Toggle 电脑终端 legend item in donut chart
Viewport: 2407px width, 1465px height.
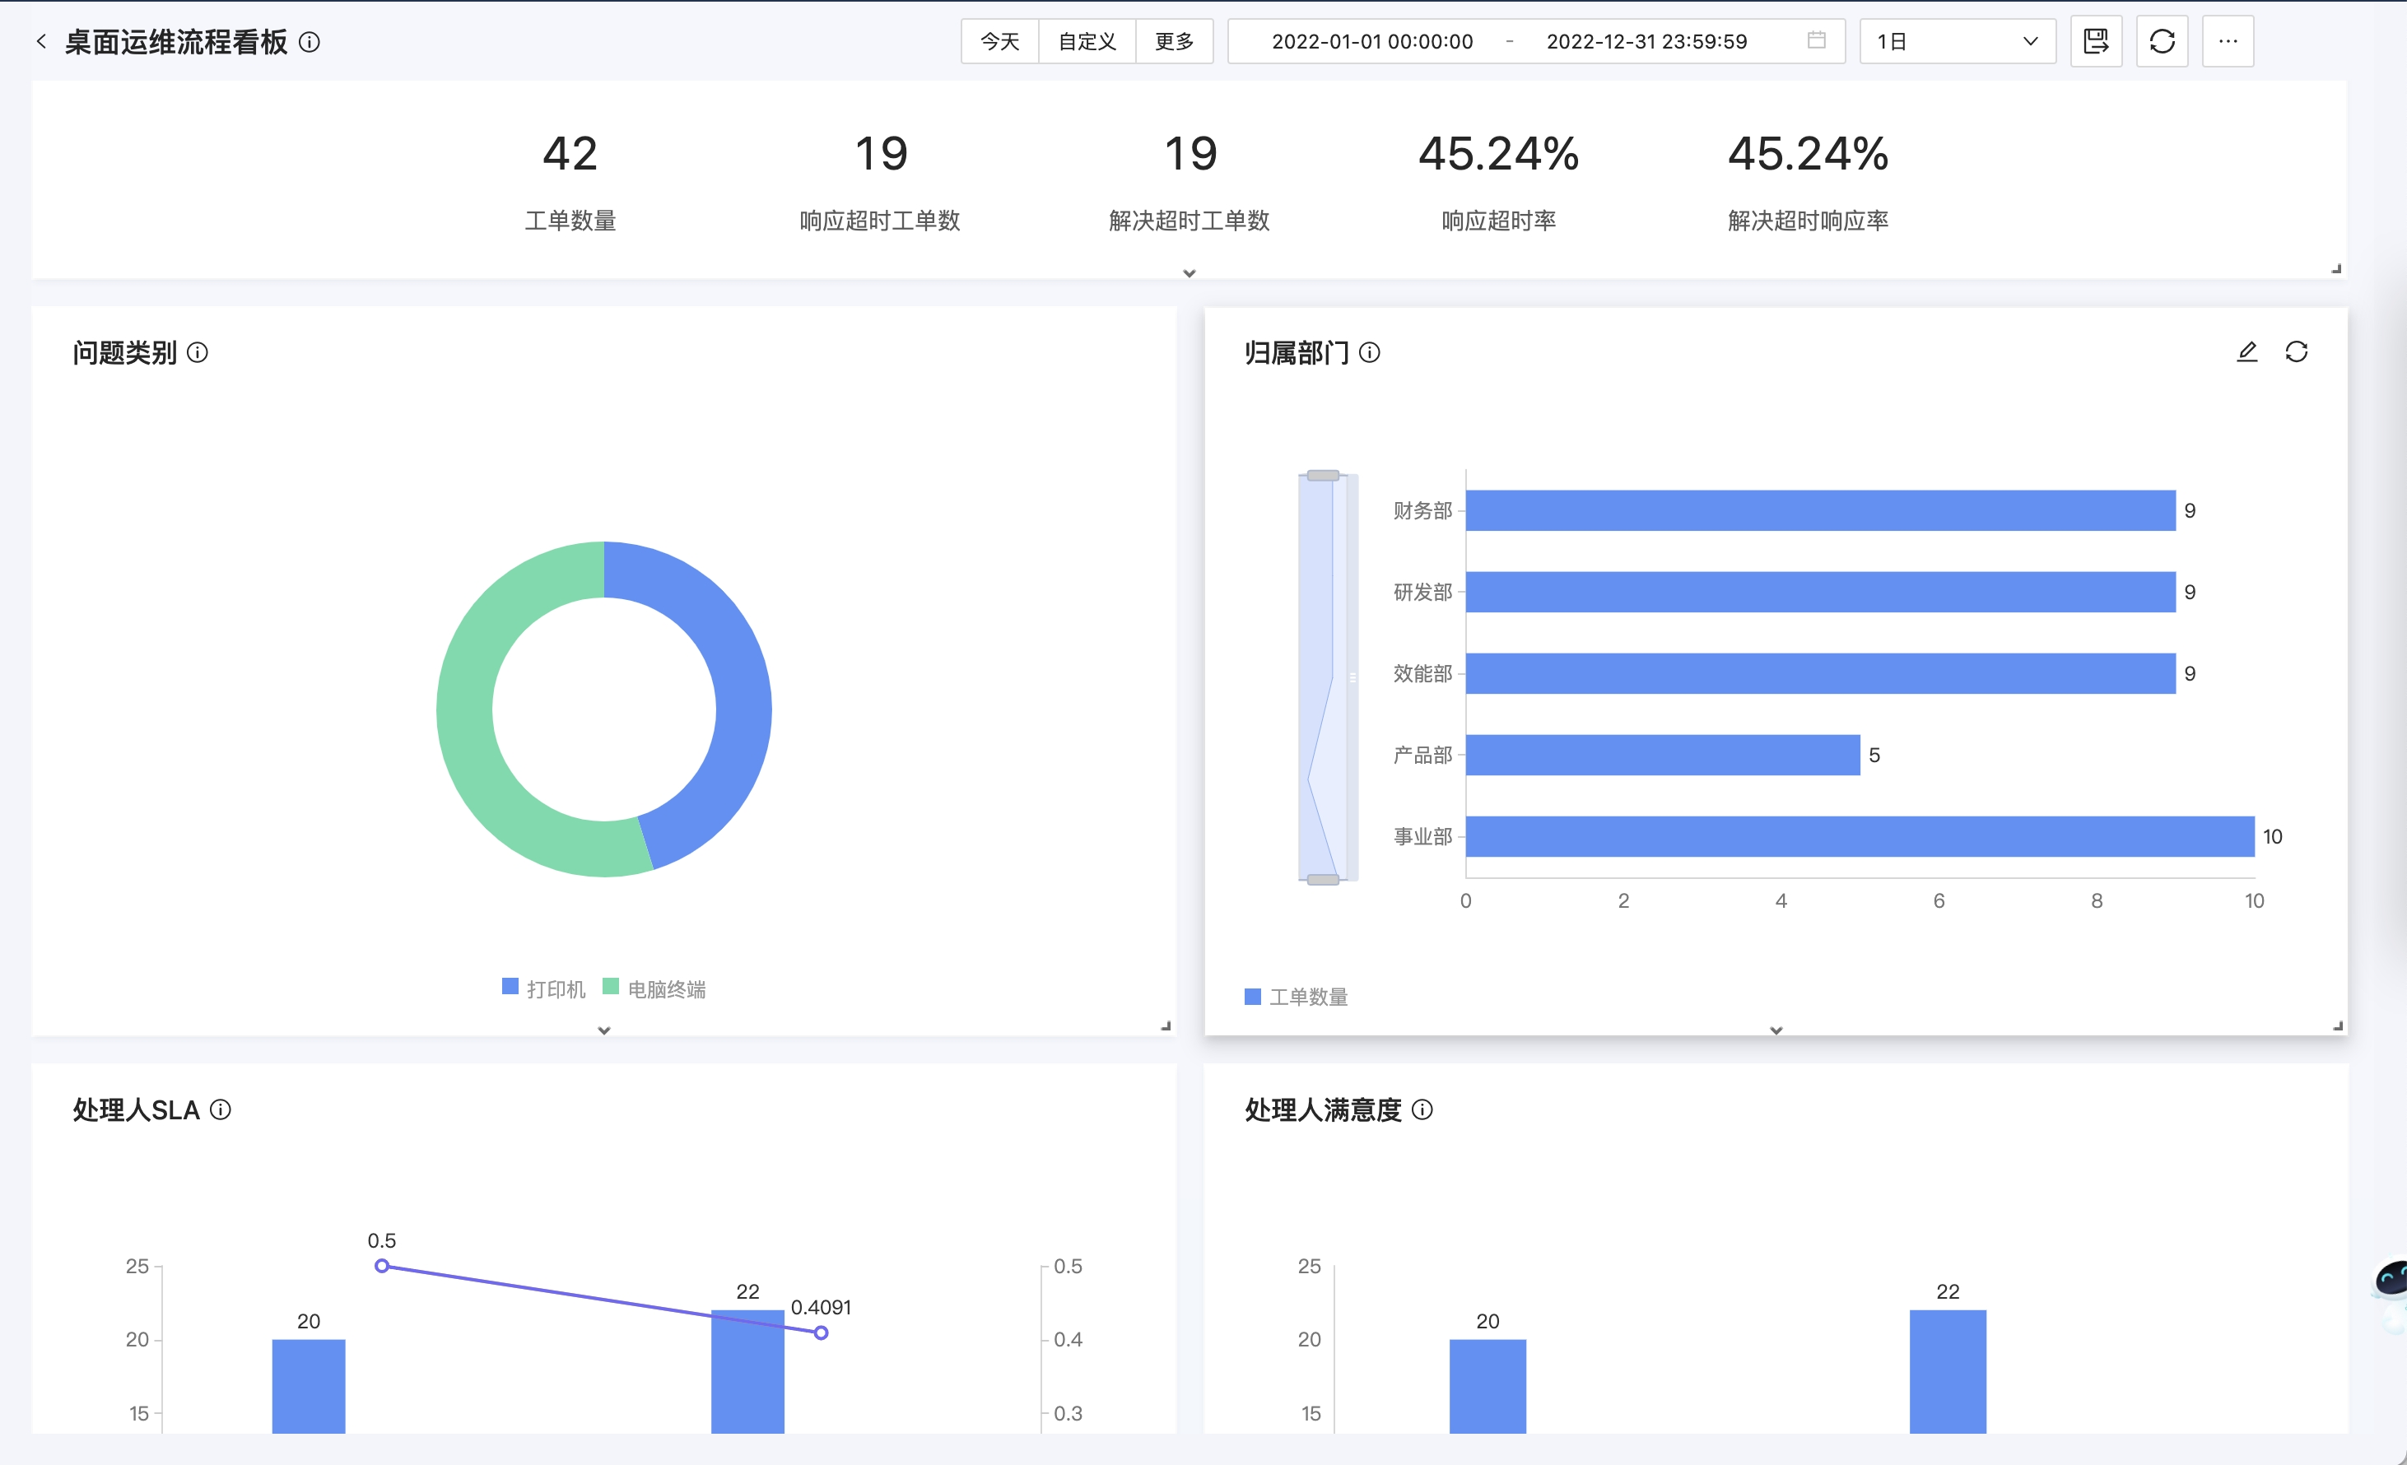(x=654, y=988)
